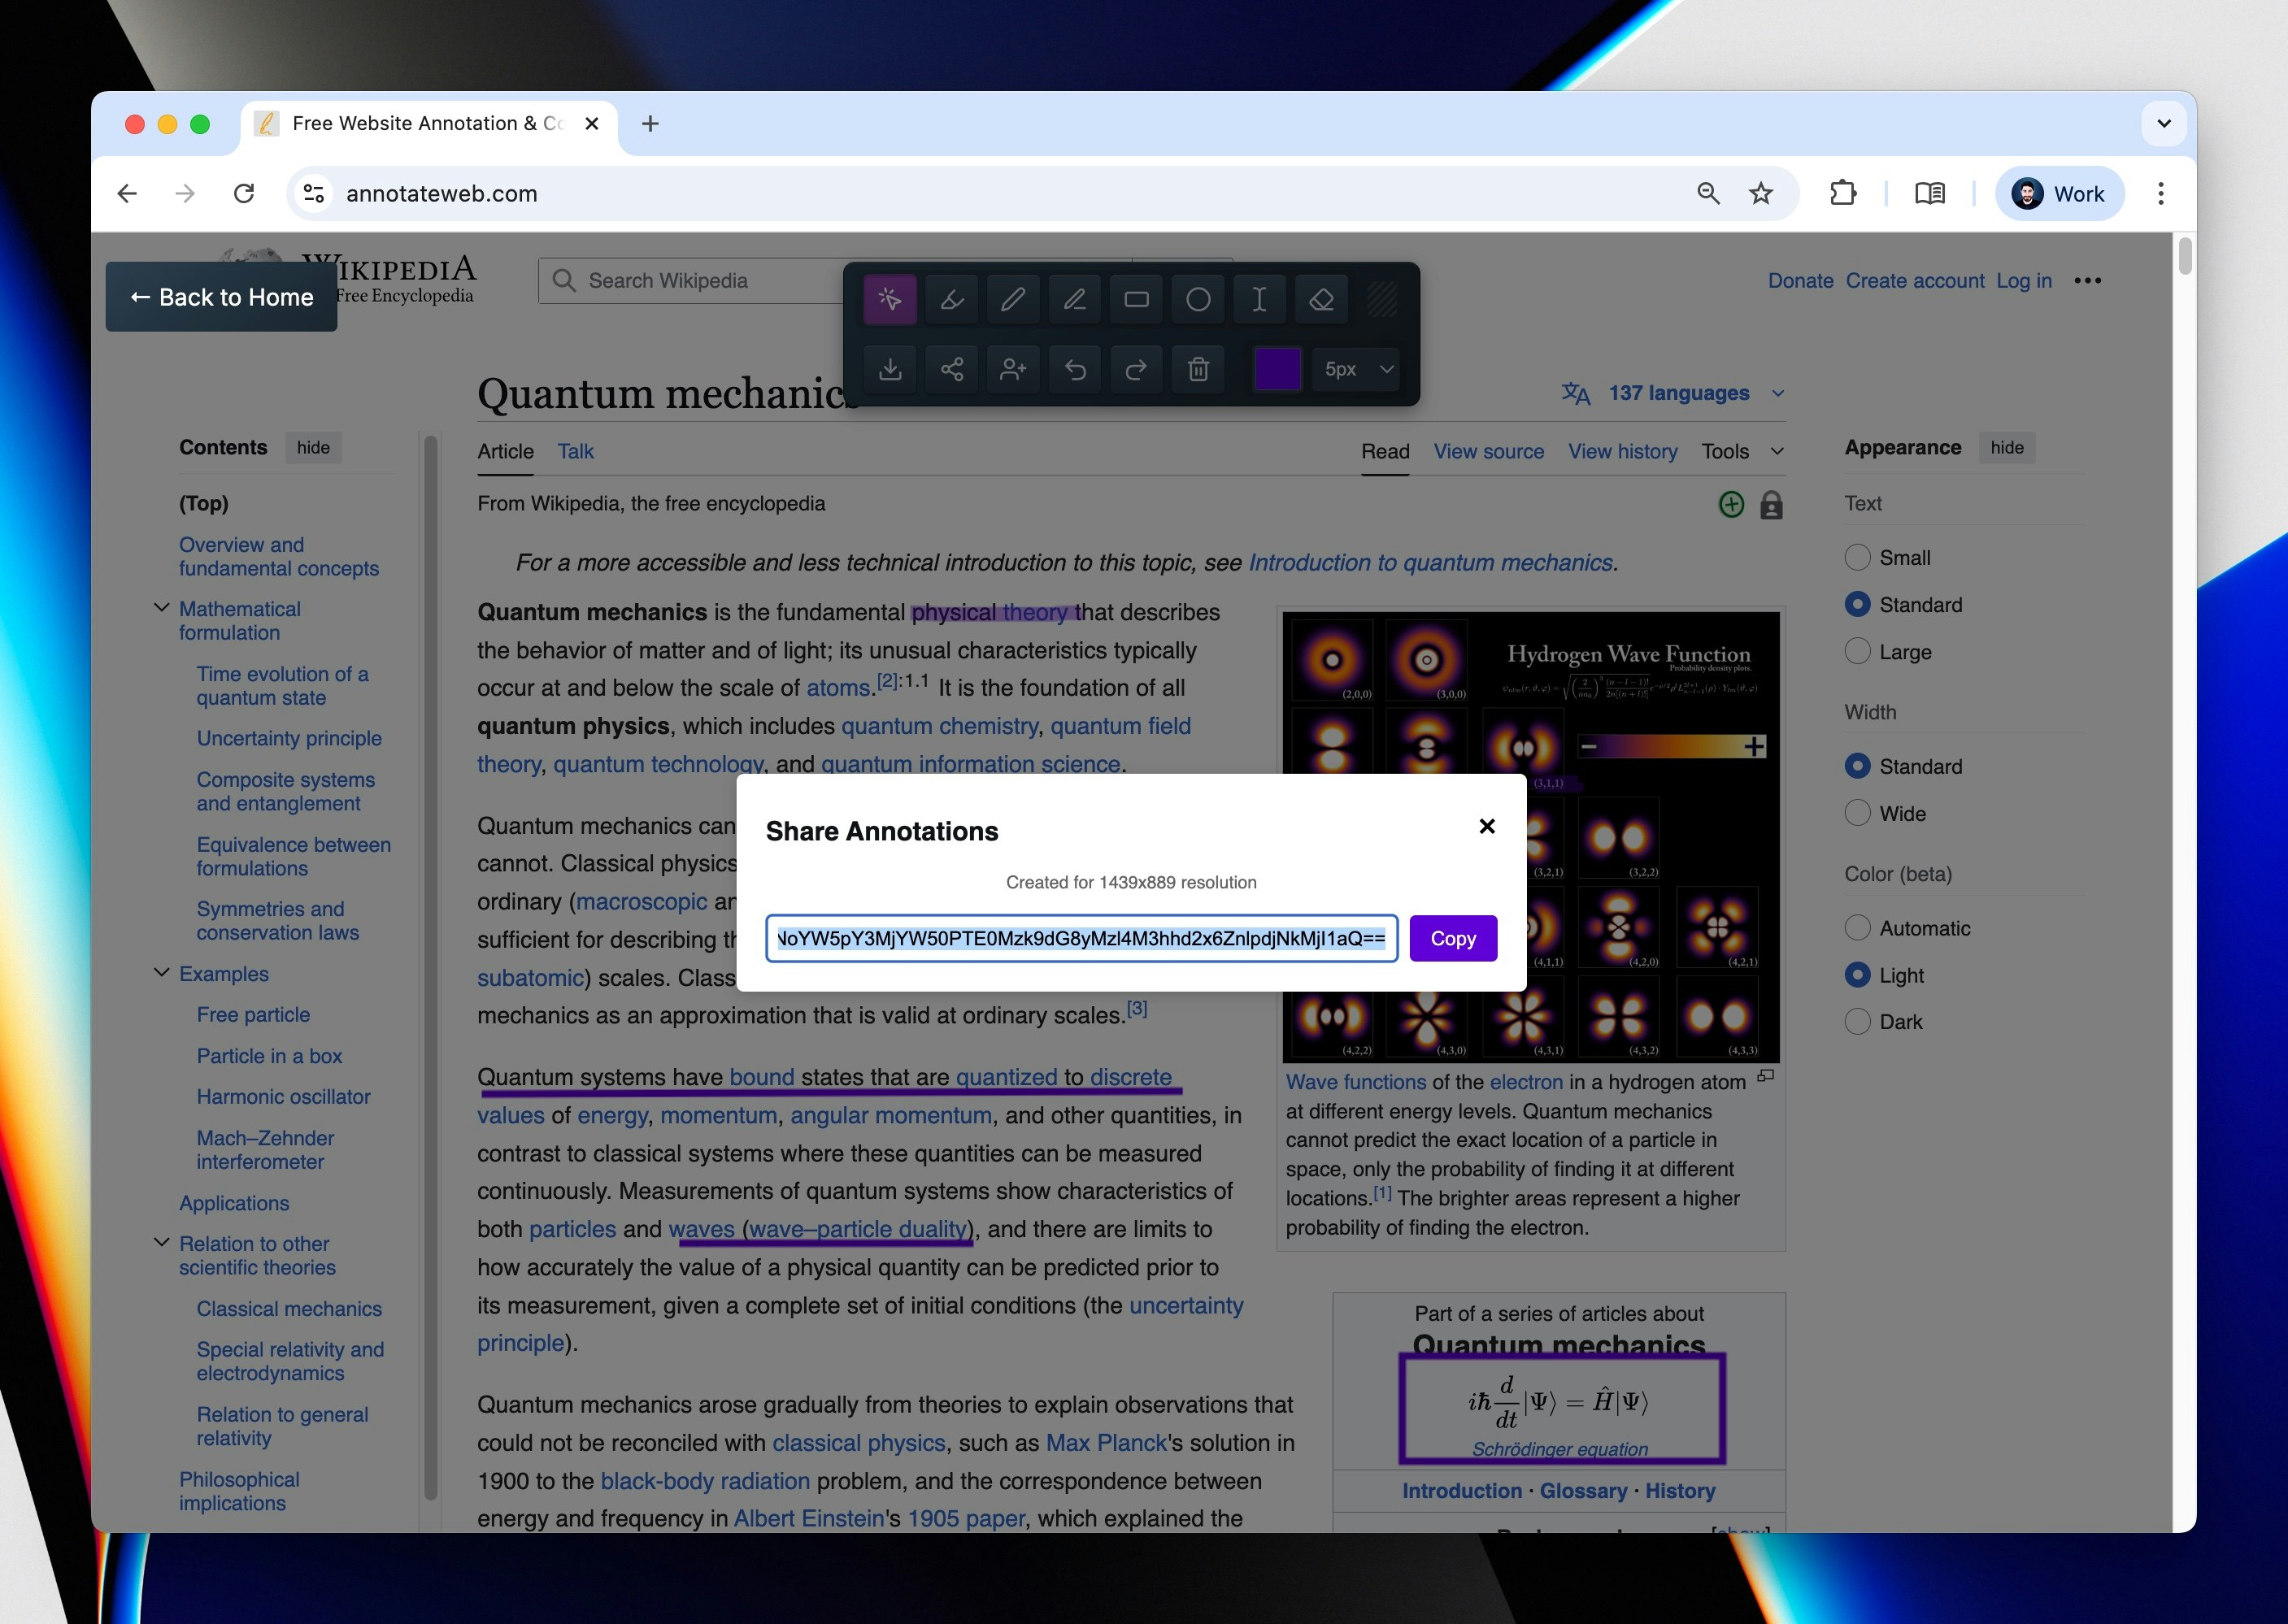Select the text cursor tool

[1259, 300]
